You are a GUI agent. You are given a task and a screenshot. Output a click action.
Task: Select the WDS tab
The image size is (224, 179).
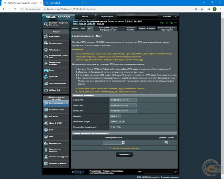90,29
